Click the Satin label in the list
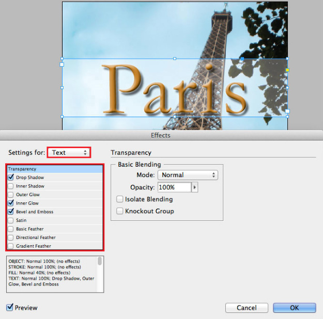The image size is (323, 319). point(21,220)
